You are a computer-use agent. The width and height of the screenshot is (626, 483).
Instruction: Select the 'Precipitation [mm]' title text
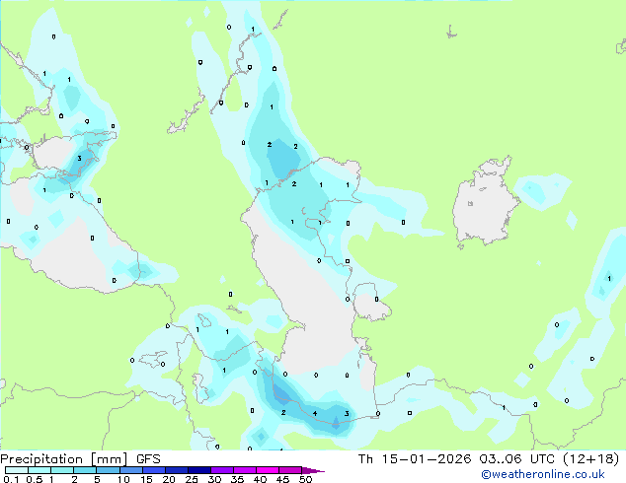click(x=64, y=459)
